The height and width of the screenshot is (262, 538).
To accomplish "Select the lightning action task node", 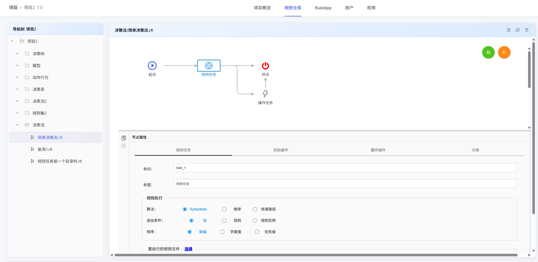I will coord(265,94).
